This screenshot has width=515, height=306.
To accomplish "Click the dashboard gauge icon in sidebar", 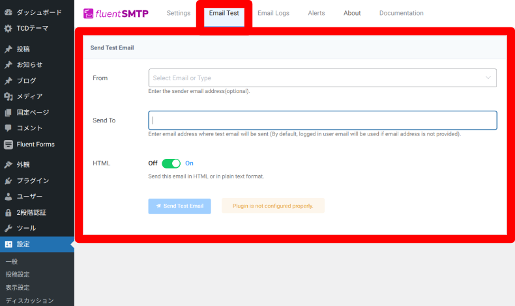I will pos(8,12).
